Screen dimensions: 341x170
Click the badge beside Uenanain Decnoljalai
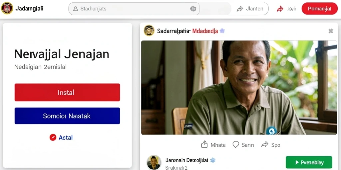pyautogui.click(x=213, y=160)
